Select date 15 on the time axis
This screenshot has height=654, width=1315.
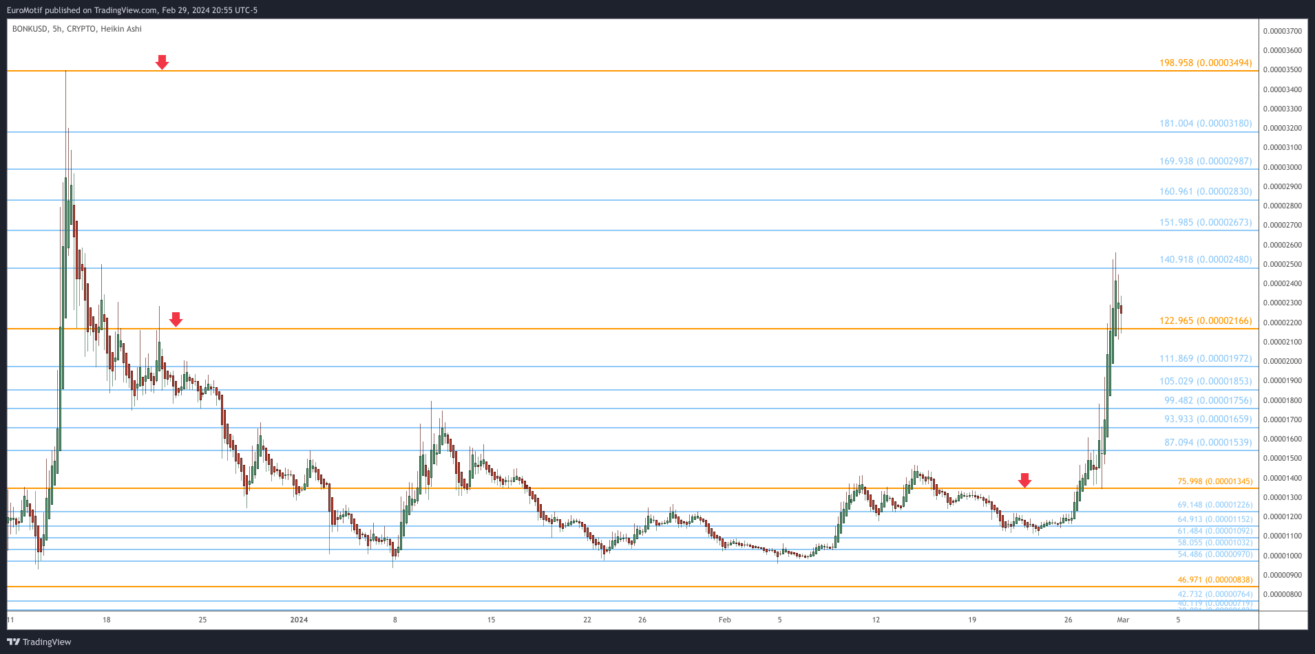491,620
